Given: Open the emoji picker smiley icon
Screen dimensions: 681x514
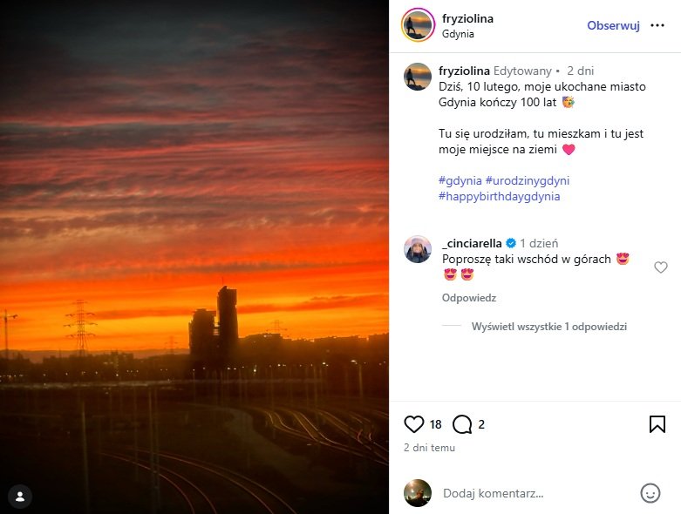Looking at the screenshot, I should pos(650,493).
